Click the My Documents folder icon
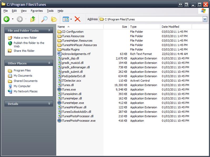Viewport: 210px width, 157px height. pyautogui.click(x=10, y=76)
